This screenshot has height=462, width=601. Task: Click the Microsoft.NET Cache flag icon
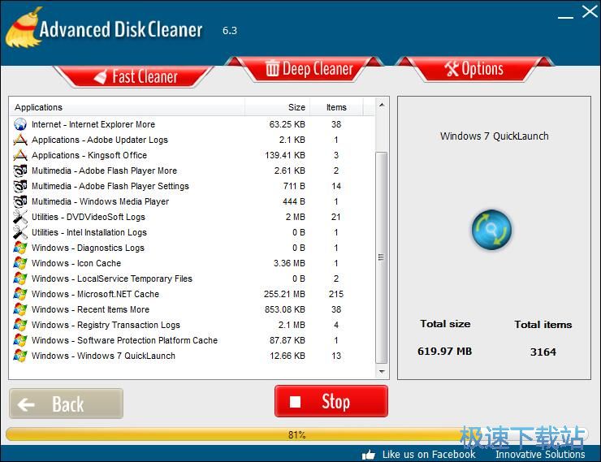click(20, 294)
